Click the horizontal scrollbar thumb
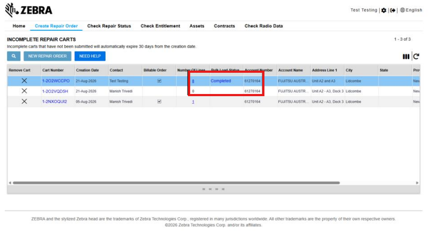 click(176, 183)
